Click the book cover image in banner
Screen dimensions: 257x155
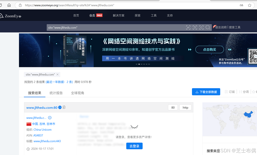tap(75, 50)
